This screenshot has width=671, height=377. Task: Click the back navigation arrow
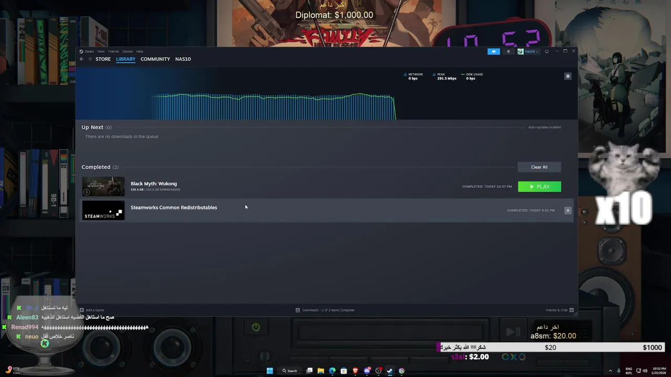click(x=82, y=59)
